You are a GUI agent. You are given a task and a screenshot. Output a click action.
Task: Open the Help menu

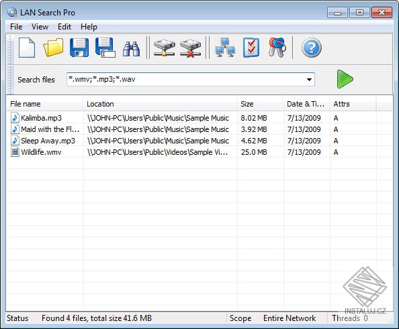tap(89, 27)
